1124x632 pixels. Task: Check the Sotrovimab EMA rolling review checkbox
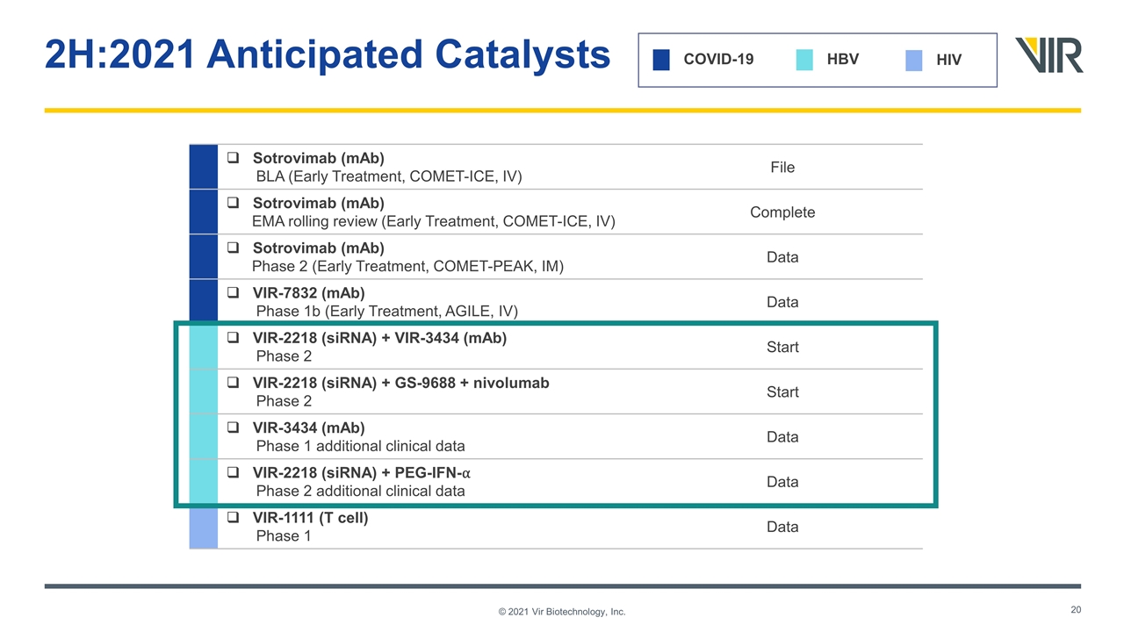[x=234, y=204]
